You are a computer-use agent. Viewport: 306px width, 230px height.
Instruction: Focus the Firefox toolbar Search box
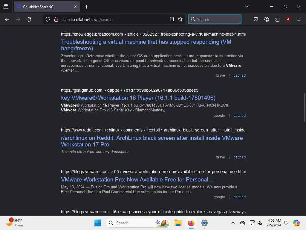[215, 19]
